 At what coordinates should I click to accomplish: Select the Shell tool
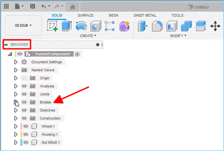coord(172,26)
